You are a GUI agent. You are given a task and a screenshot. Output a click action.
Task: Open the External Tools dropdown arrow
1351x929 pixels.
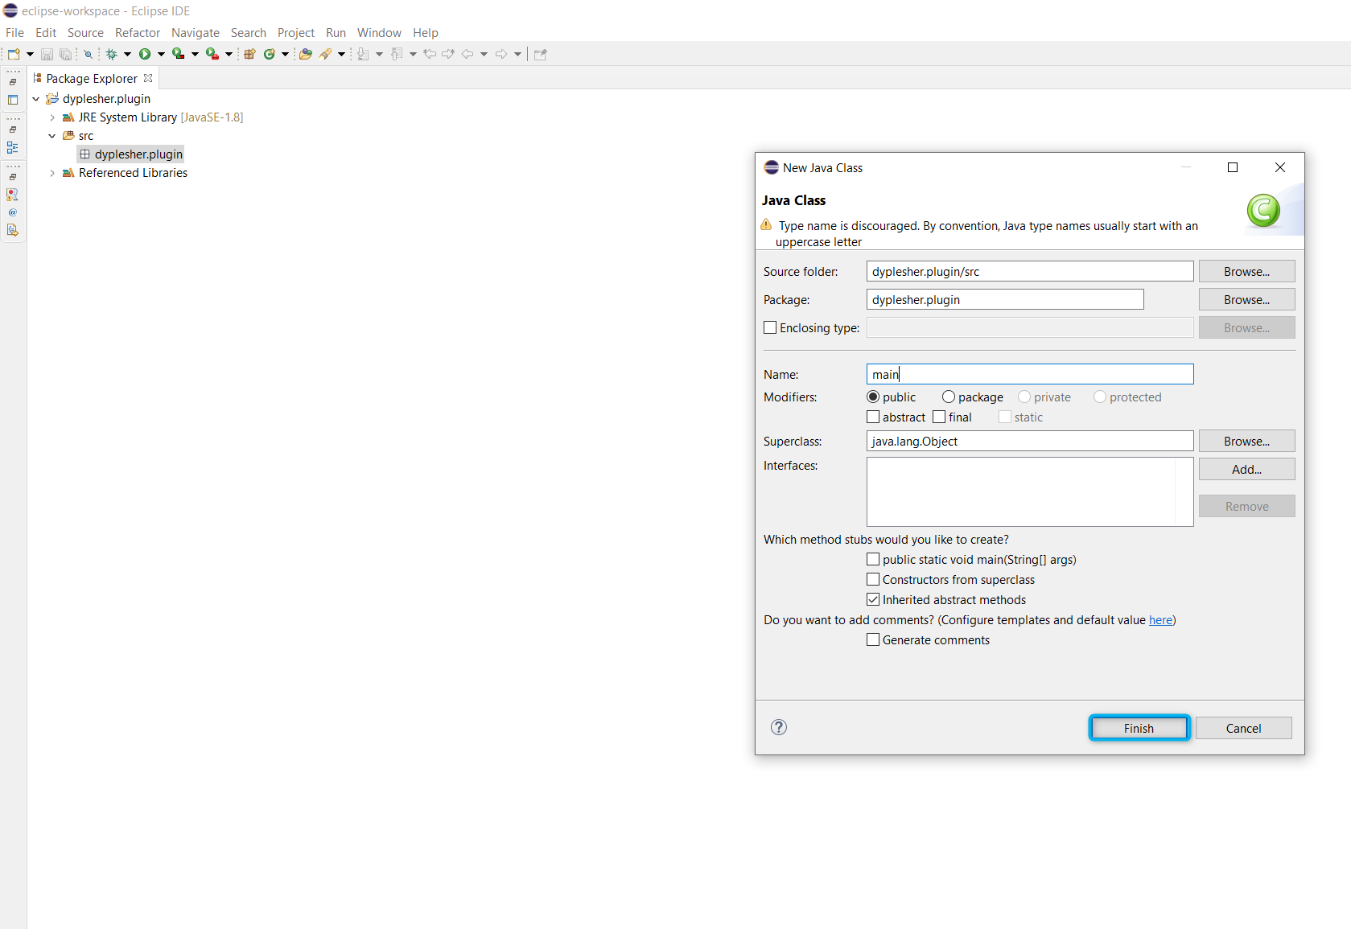(229, 54)
